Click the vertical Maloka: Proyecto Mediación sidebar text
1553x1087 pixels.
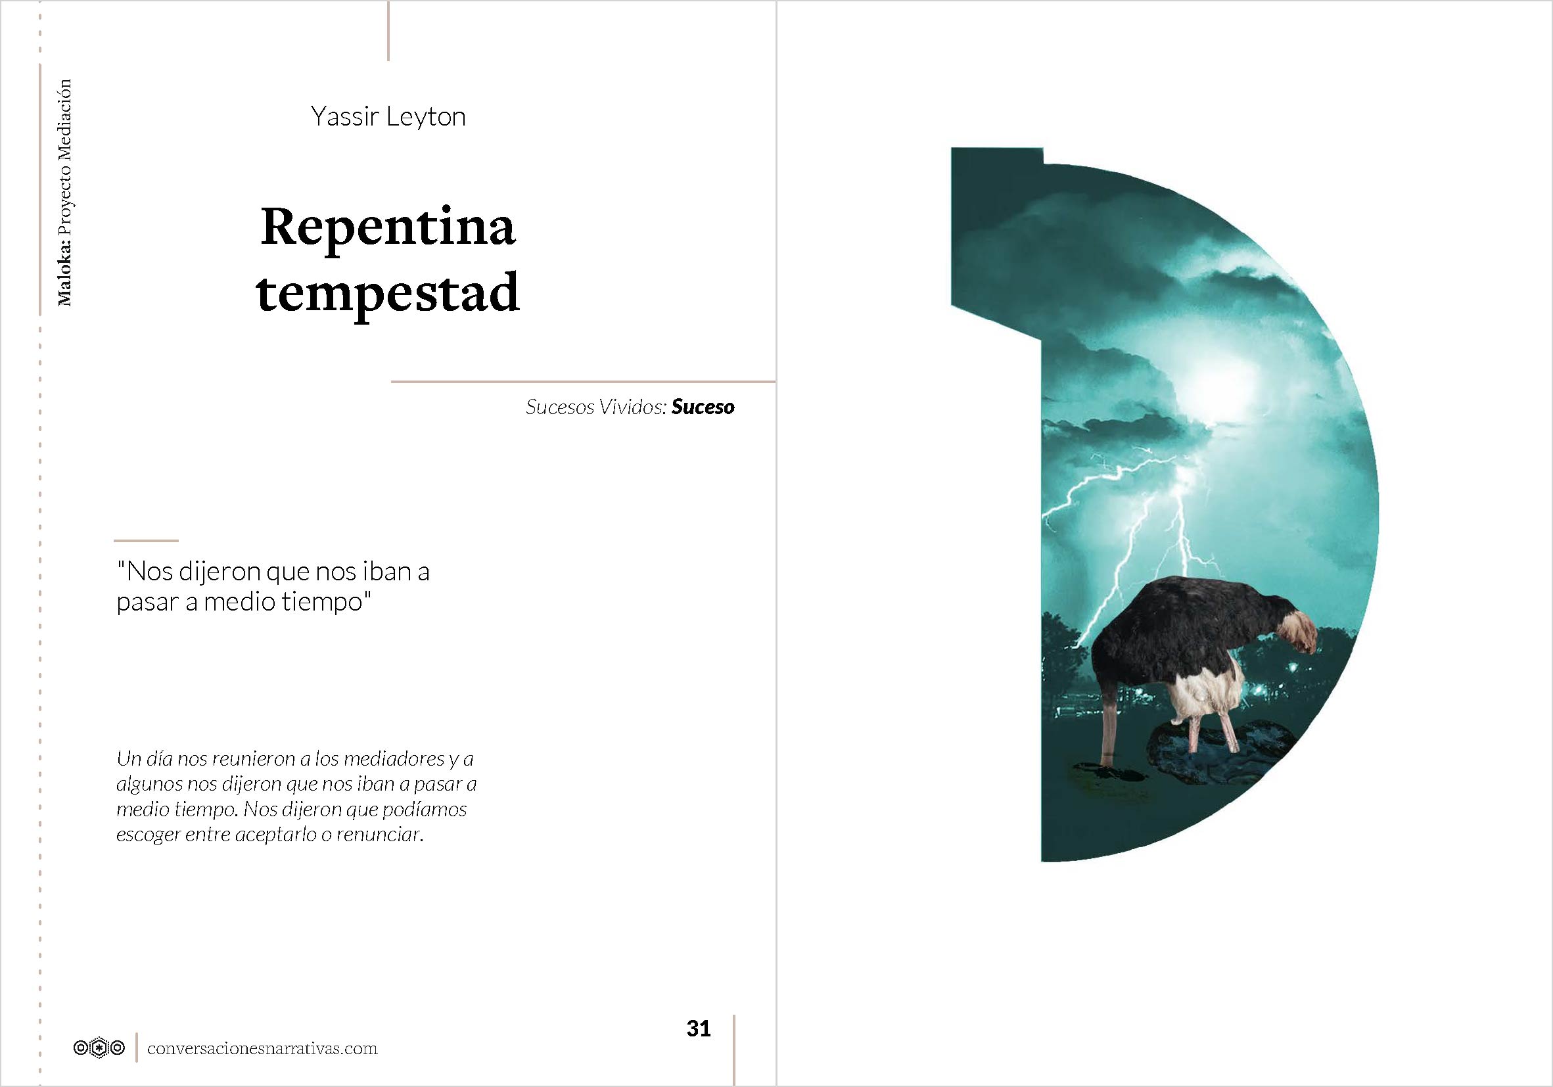click(64, 193)
